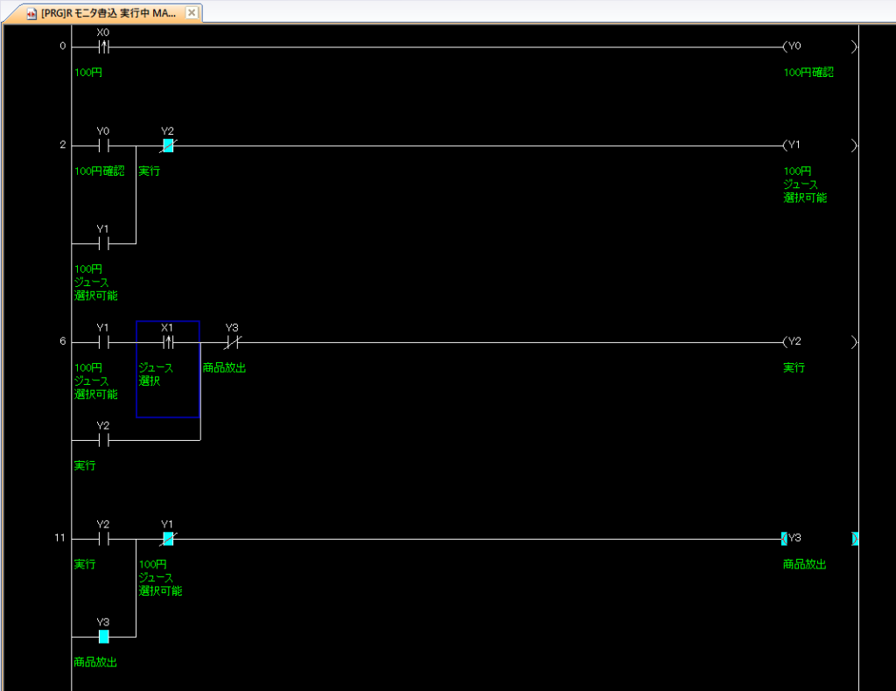
Task: Click the parallel Y1 self-hold contact under step 2
Action: pos(103,243)
